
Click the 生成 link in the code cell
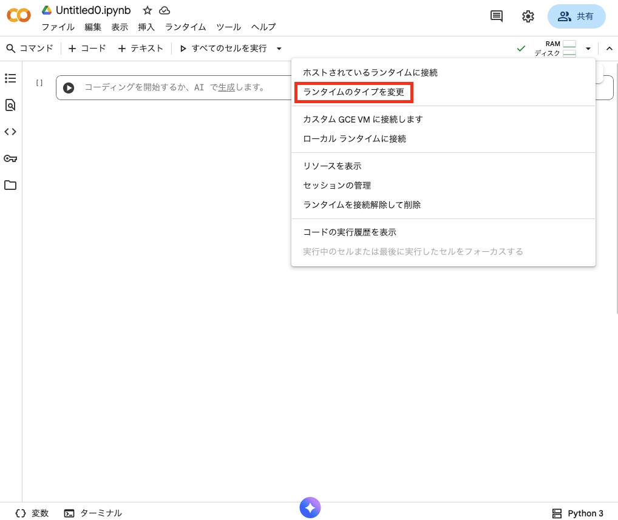tap(226, 87)
